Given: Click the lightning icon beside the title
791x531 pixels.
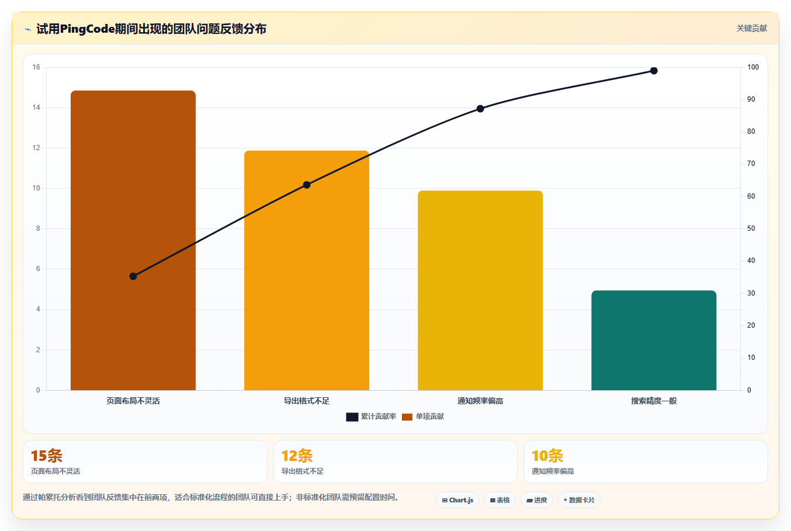Looking at the screenshot, I should point(27,29).
